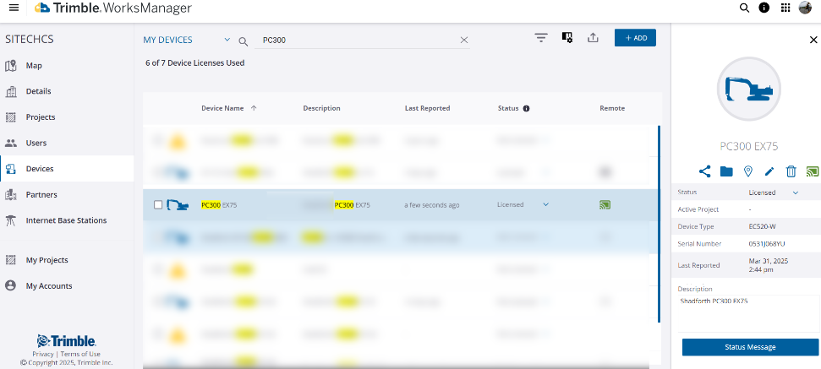This screenshot has width=821, height=369.
Task: Click the large excavator avatar in panel
Action: click(749, 89)
